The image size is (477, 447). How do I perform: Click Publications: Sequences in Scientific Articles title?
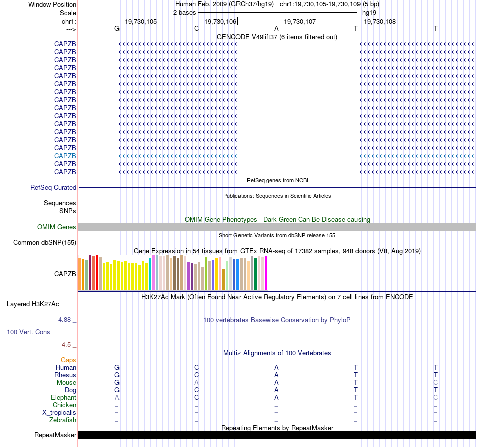tap(277, 196)
